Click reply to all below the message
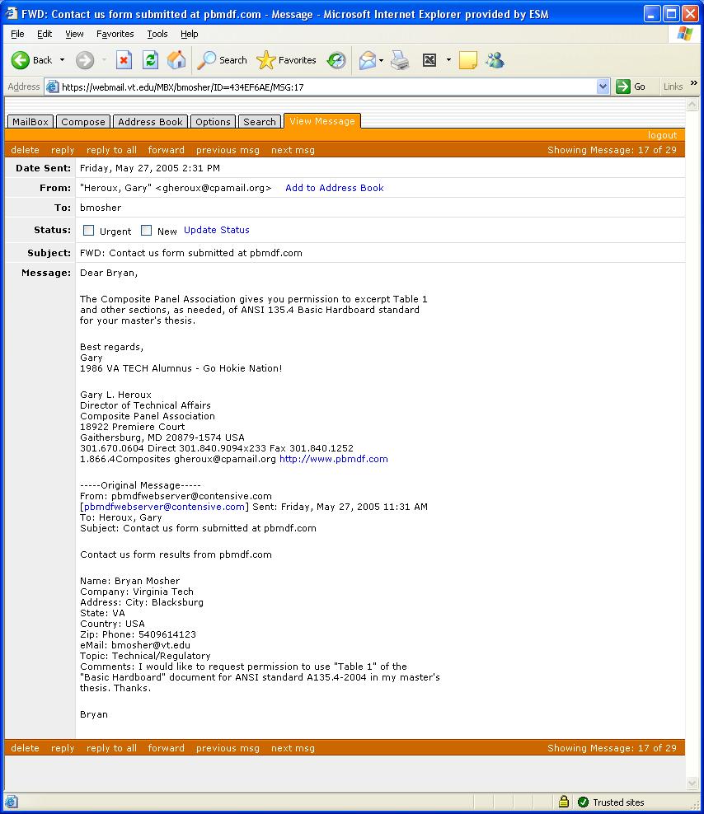Screen dimensions: 704x814 click(x=112, y=748)
